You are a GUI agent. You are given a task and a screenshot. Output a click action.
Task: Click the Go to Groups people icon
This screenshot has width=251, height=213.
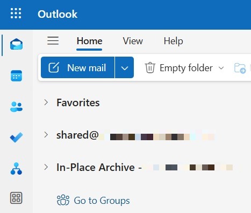tap(63, 200)
